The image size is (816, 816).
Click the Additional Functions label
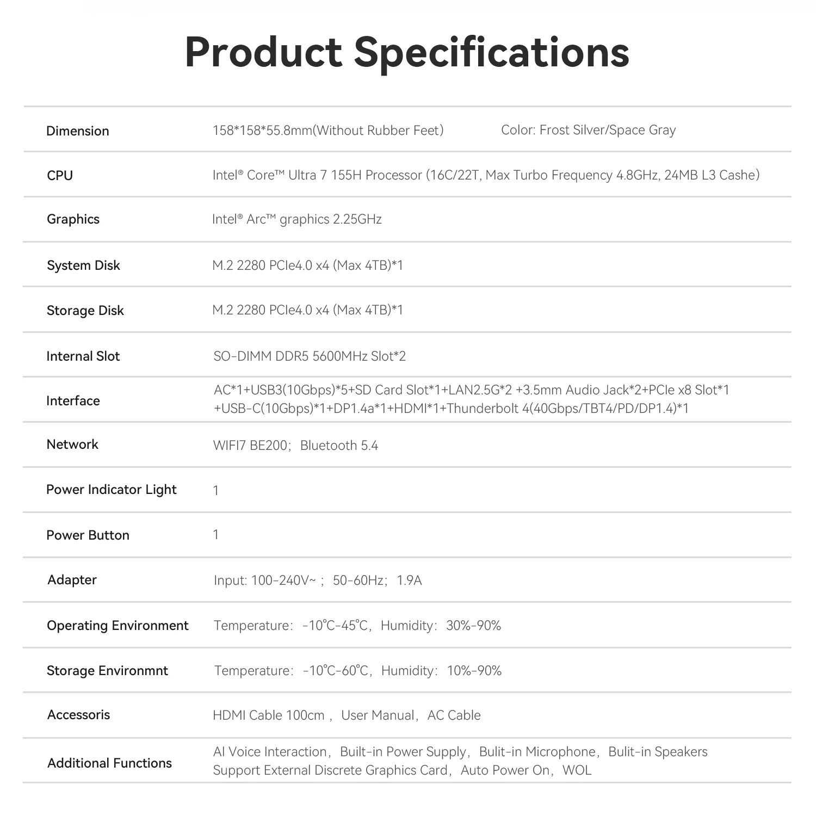pos(109,763)
